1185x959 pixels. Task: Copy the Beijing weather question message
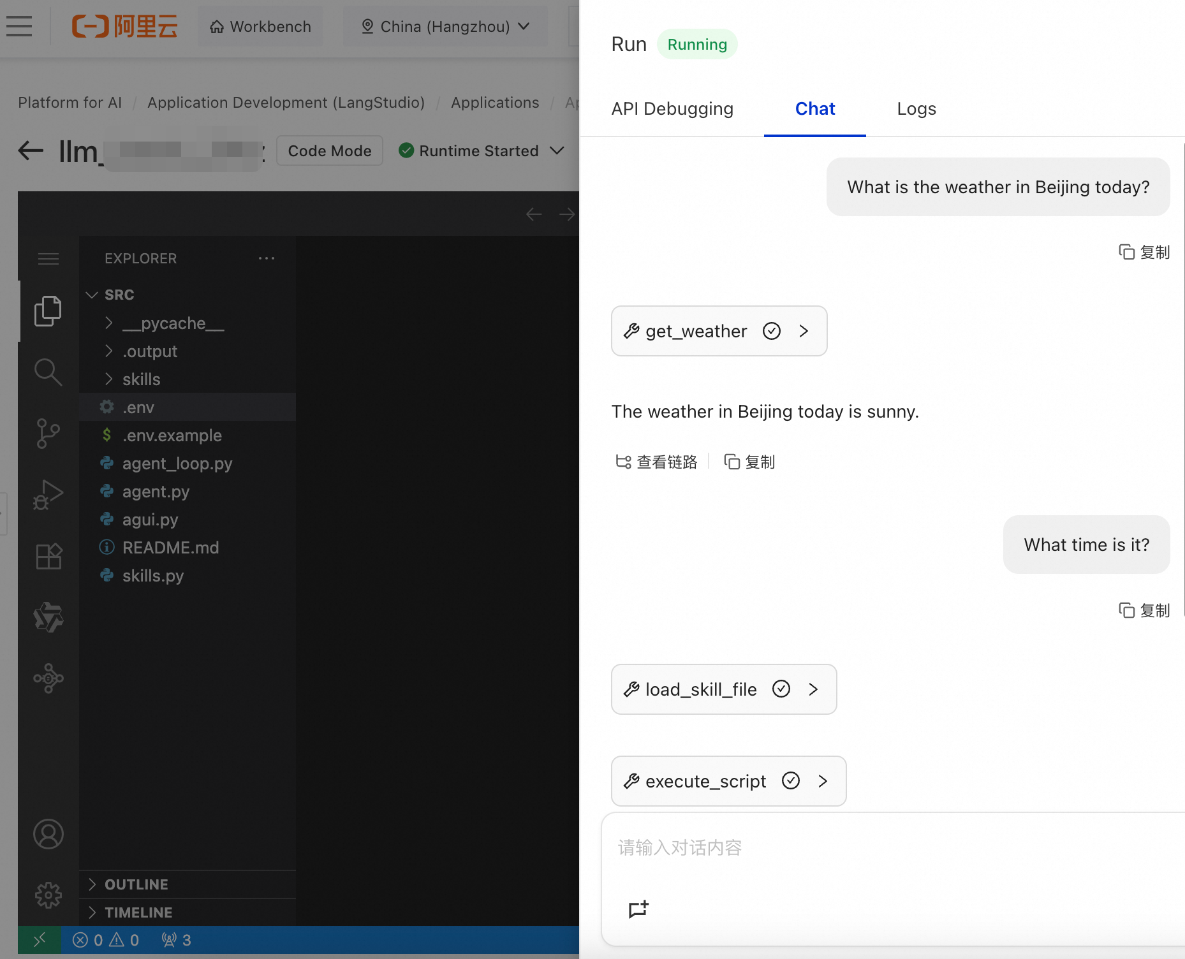(x=1144, y=252)
